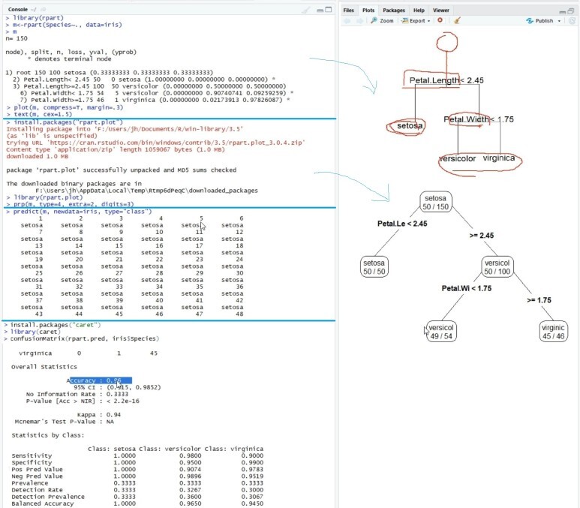Click the 'Sensitivity' row label
Image resolution: width=580 pixels, height=508 pixels.
pos(32,455)
